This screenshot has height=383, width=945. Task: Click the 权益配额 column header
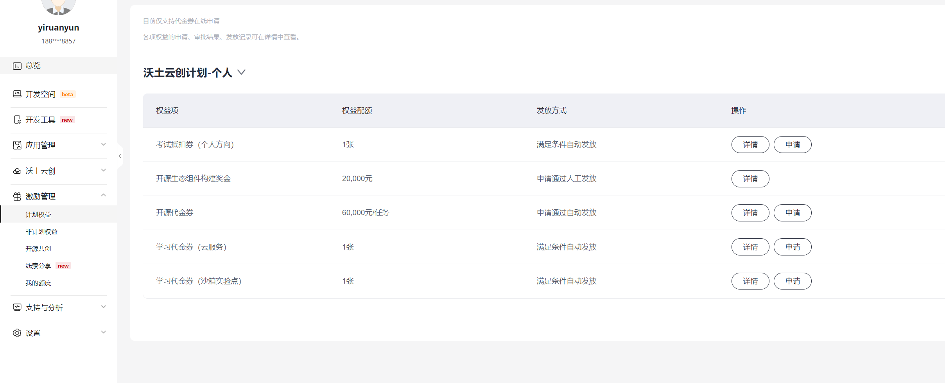point(357,110)
